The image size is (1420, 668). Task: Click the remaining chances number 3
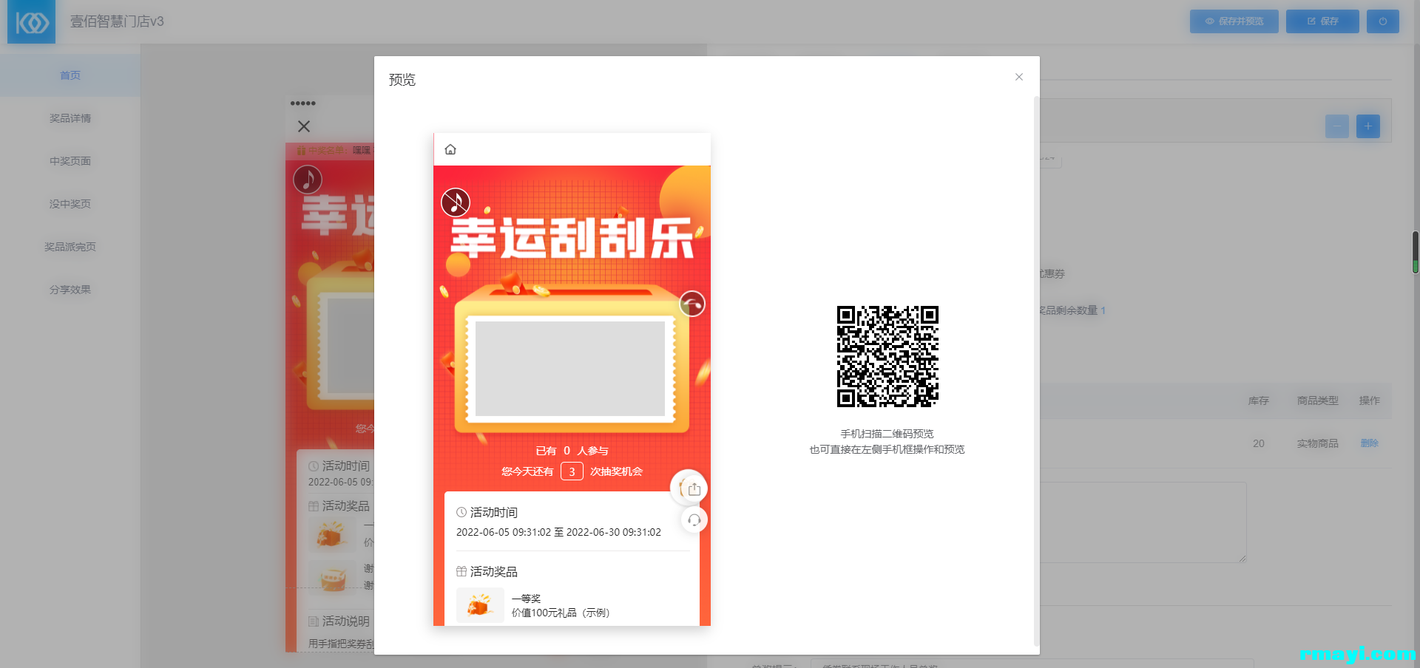(x=572, y=471)
